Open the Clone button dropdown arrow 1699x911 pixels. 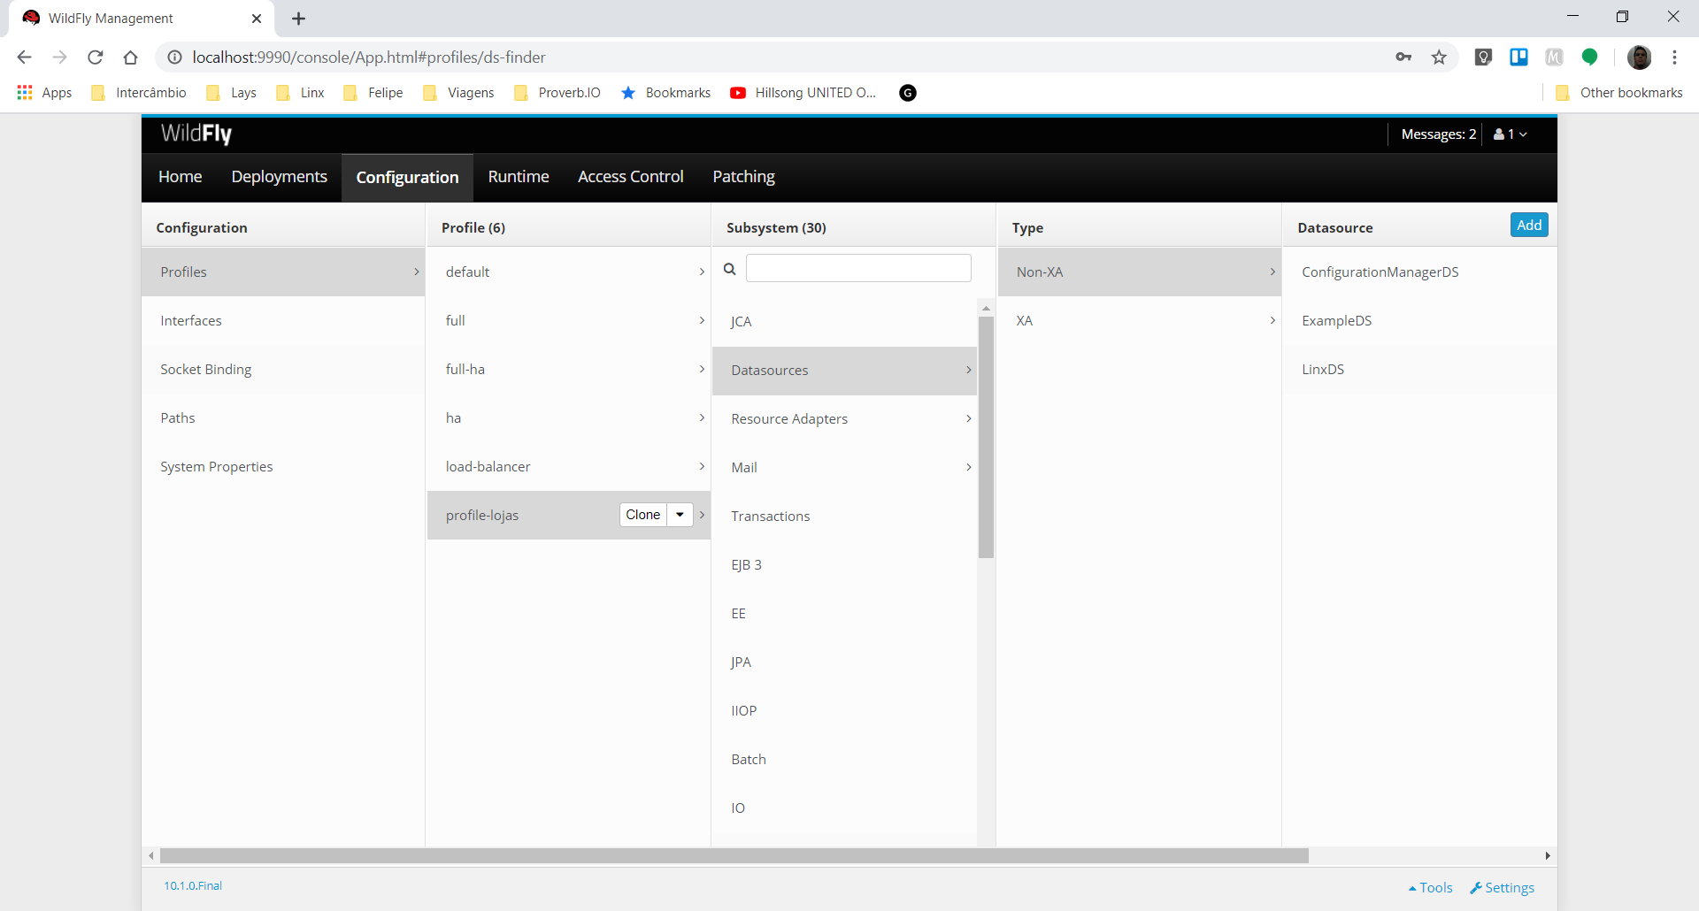click(x=680, y=515)
